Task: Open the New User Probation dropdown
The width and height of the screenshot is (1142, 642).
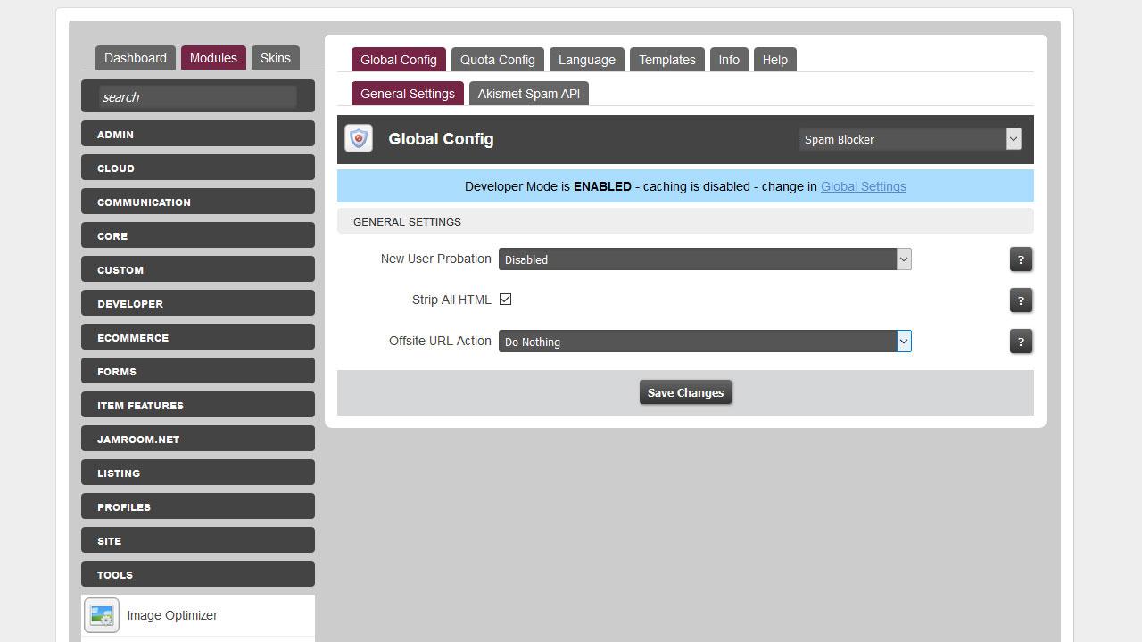Action: click(705, 259)
